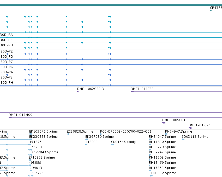Image resolution: width=222 pixels, height=177 pixels.
Task: Click the 30D-PG protein label
Action: [x=7, y=67]
